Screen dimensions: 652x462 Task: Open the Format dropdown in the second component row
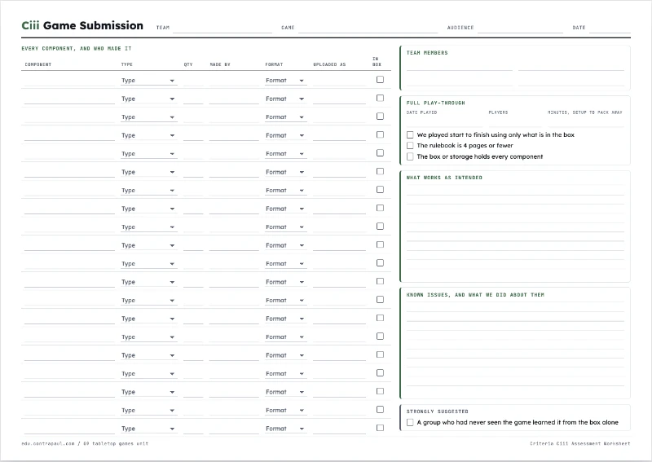coord(286,99)
